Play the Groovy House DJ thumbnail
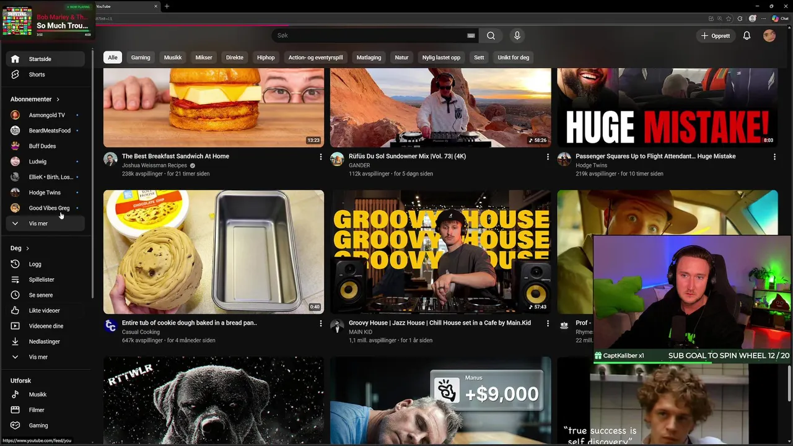 (440, 251)
